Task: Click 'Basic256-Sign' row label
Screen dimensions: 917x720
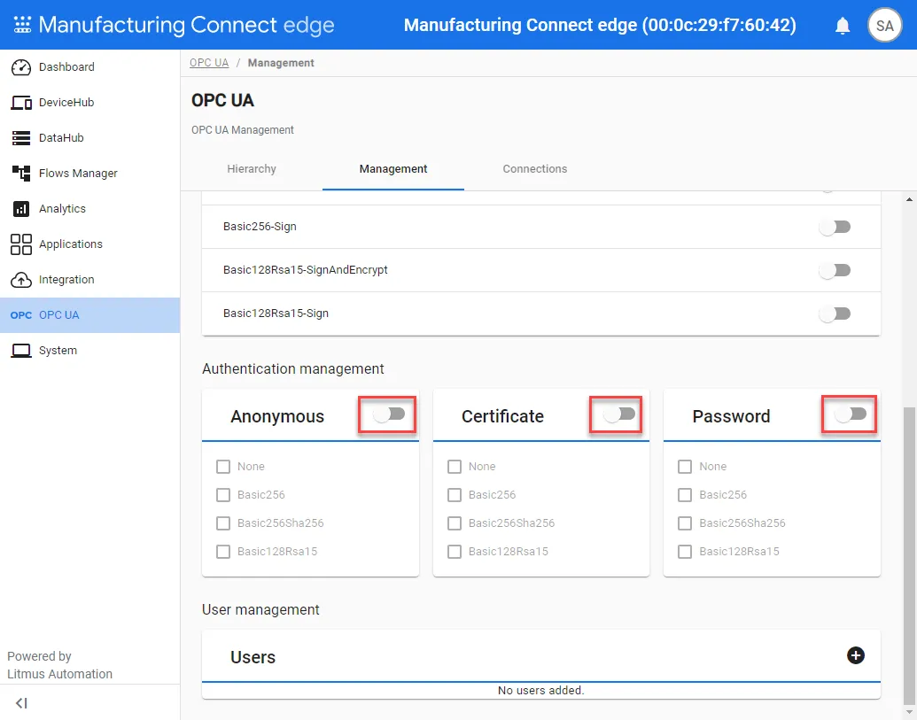Action: pos(260,227)
